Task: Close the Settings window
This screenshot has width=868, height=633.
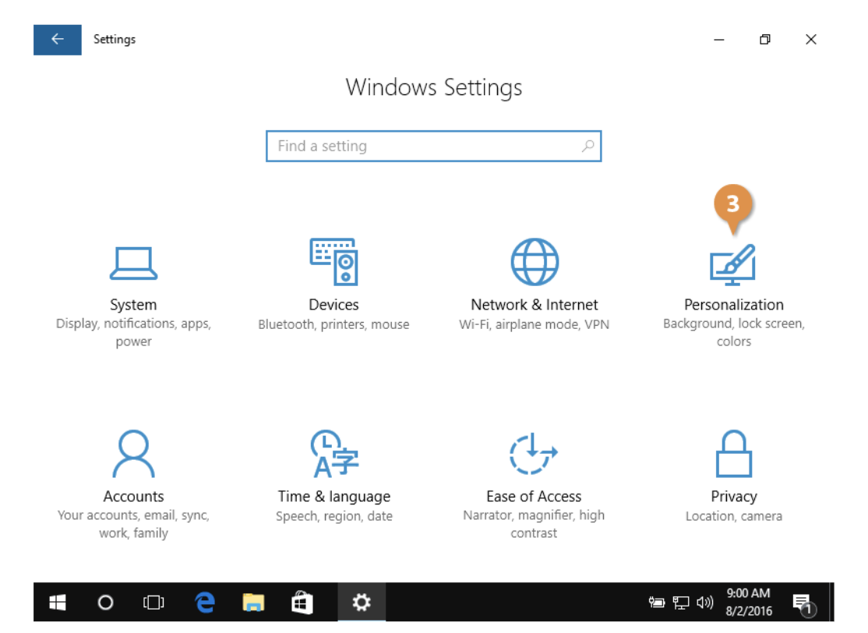Action: [811, 39]
